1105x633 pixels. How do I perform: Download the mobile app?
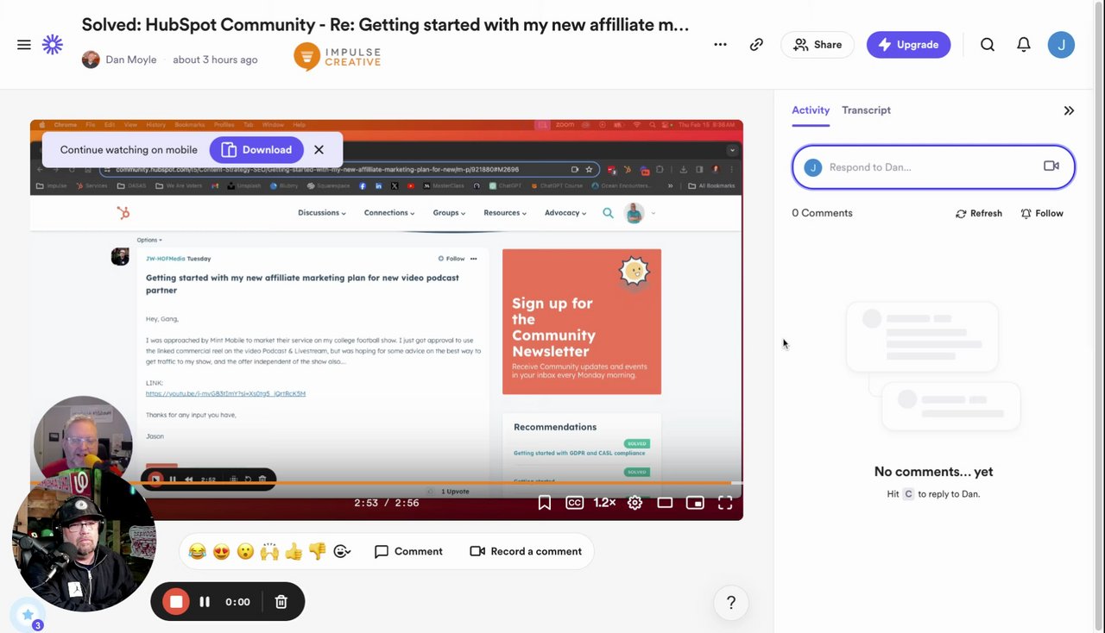256,150
